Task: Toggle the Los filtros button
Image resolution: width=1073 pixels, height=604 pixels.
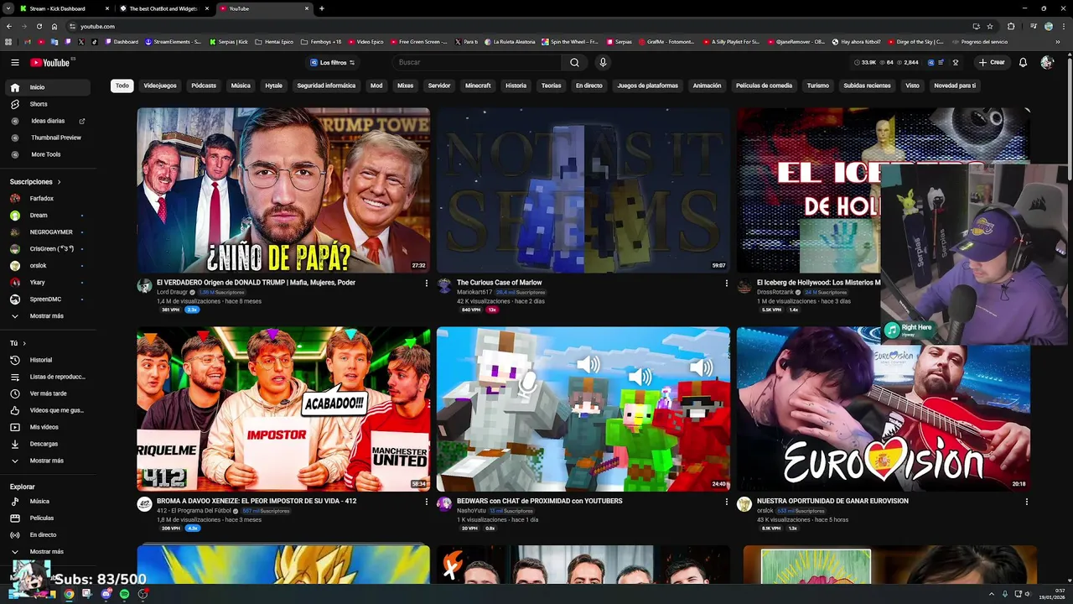Action: click(x=333, y=62)
